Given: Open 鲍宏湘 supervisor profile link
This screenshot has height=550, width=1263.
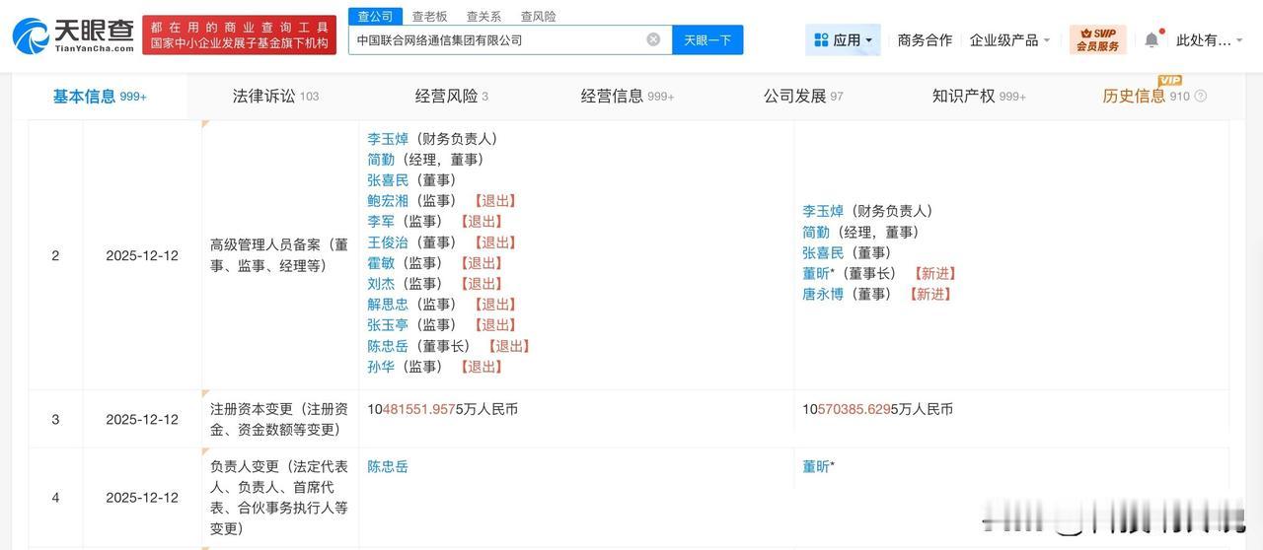Looking at the screenshot, I should click(x=388, y=201).
